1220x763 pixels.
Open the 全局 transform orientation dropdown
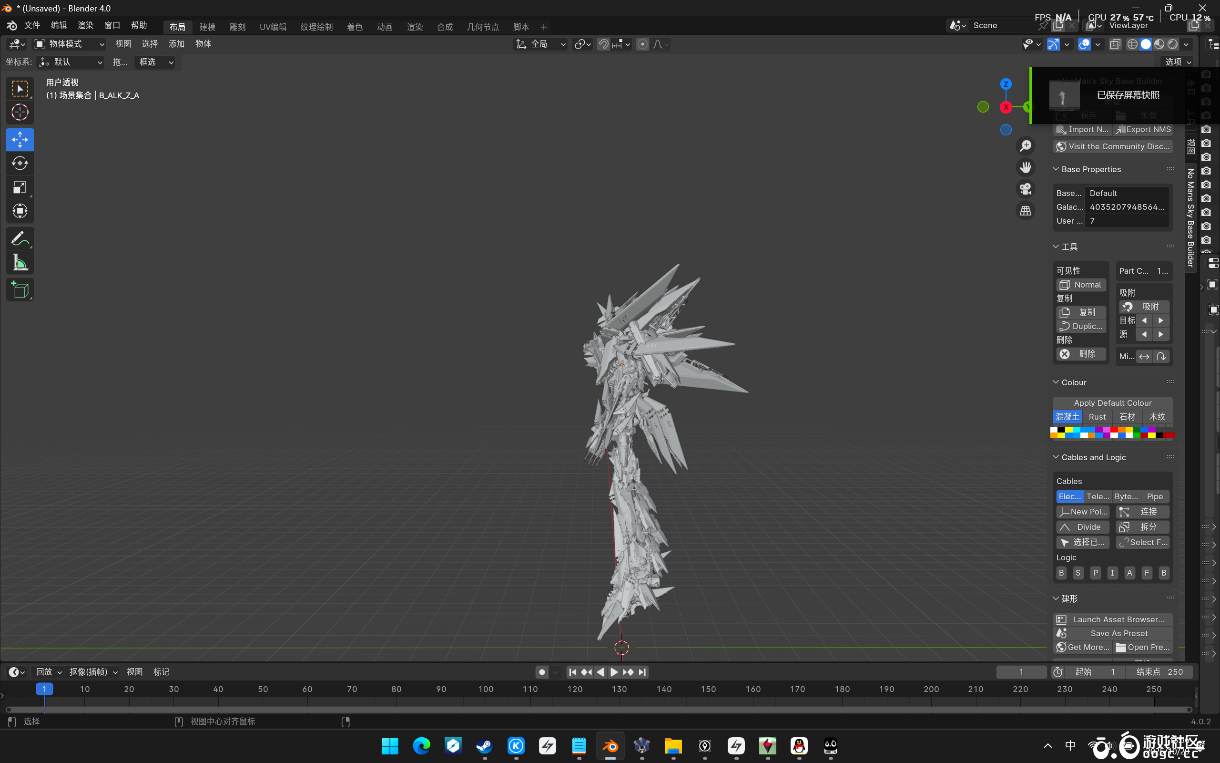(541, 44)
